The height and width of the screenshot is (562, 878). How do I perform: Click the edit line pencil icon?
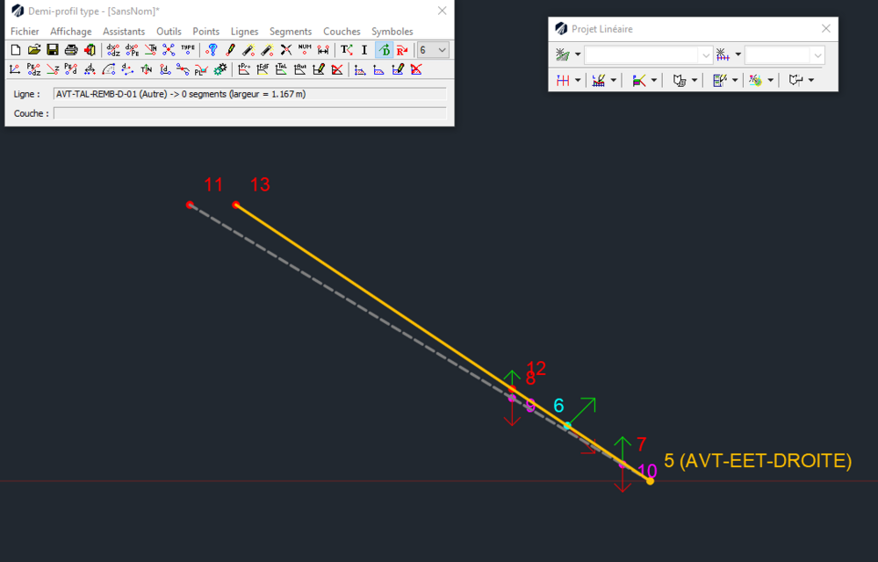(x=319, y=69)
